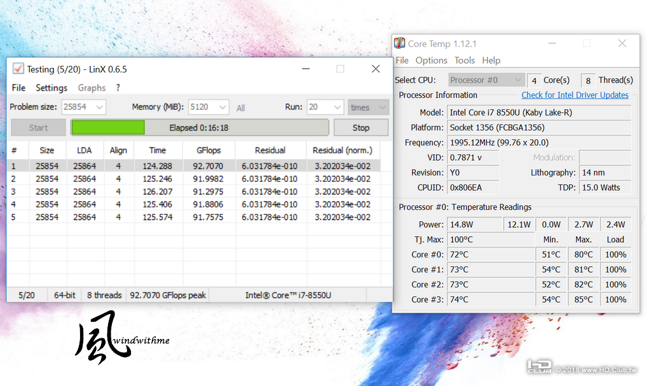Viewport: 651px width, 386px height.
Task: Open Core Temp Help menu
Action: point(491,60)
